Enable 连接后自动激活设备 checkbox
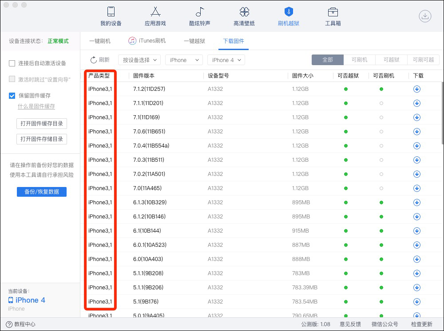 point(12,63)
